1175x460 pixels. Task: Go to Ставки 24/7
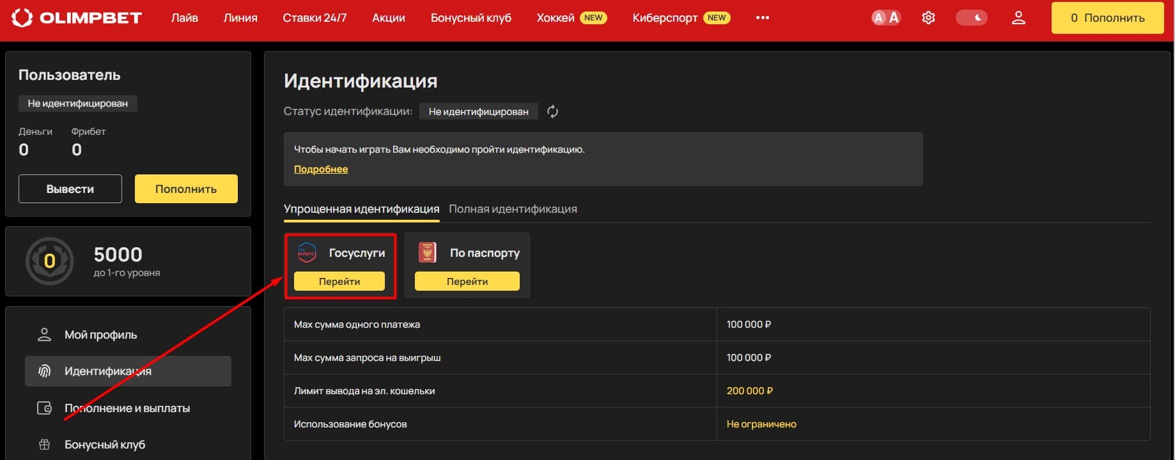(x=315, y=18)
